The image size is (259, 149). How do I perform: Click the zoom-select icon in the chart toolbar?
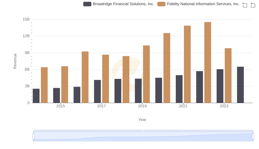[245, 5]
